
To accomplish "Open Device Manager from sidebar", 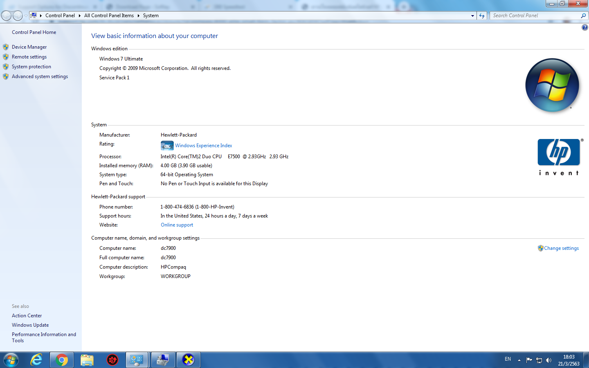I will (x=29, y=47).
